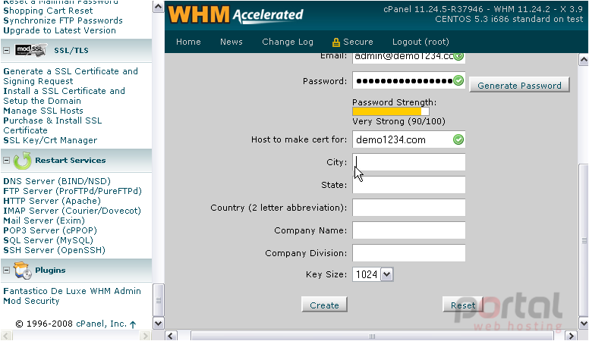Open Install a SSL Certificate and Setup the Domain
The height and width of the screenshot is (341, 589).
pyautogui.click(x=65, y=96)
